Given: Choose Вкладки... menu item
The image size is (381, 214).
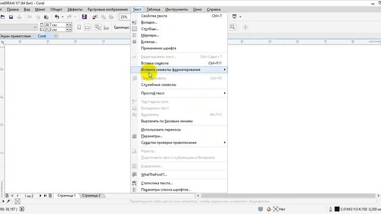Looking at the screenshot, I should [179, 23].
